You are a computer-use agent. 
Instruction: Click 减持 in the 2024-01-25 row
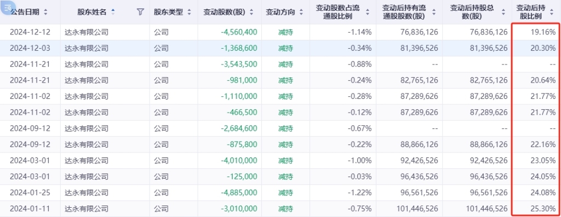pos(285,192)
